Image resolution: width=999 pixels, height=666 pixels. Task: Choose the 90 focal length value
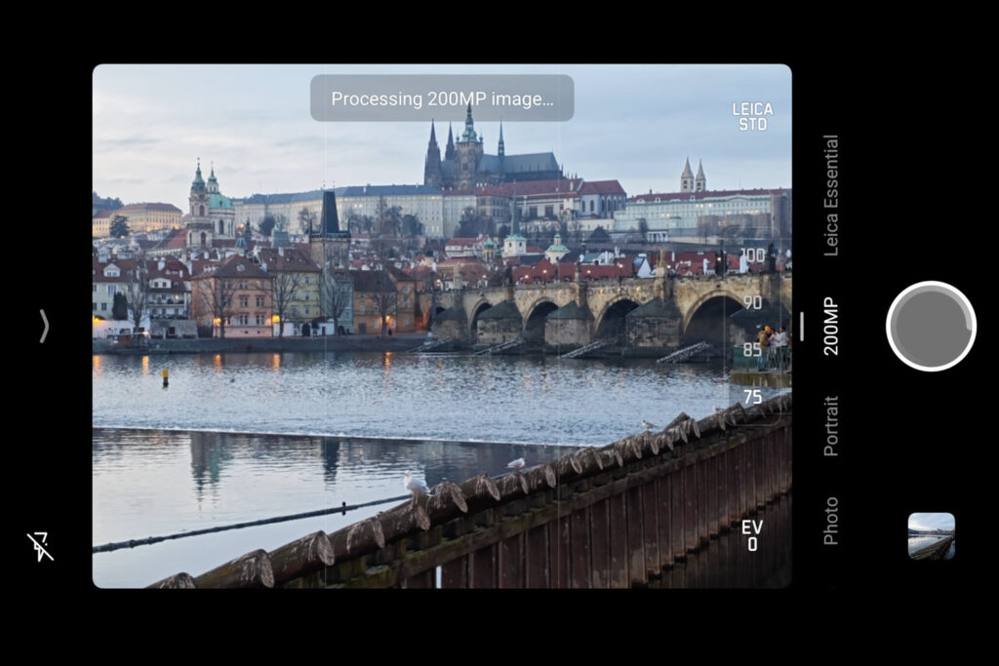pos(752,302)
